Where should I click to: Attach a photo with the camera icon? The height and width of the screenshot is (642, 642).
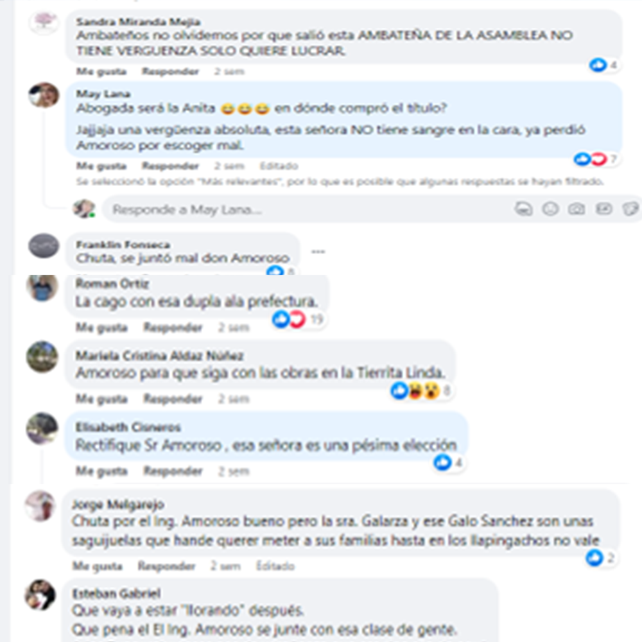pos(577,209)
